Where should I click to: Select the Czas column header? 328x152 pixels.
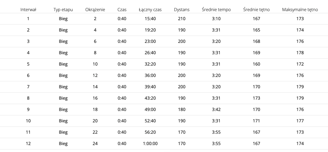122,10
